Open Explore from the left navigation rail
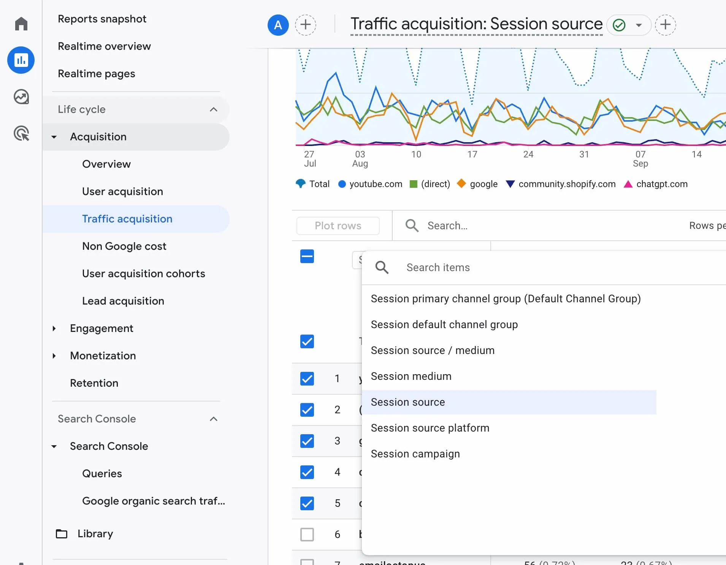The image size is (726, 565). point(21,97)
